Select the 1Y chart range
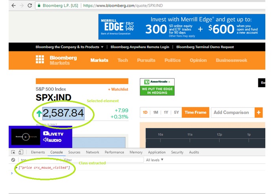This screenshot has width=274, height=194. point(166,112)
